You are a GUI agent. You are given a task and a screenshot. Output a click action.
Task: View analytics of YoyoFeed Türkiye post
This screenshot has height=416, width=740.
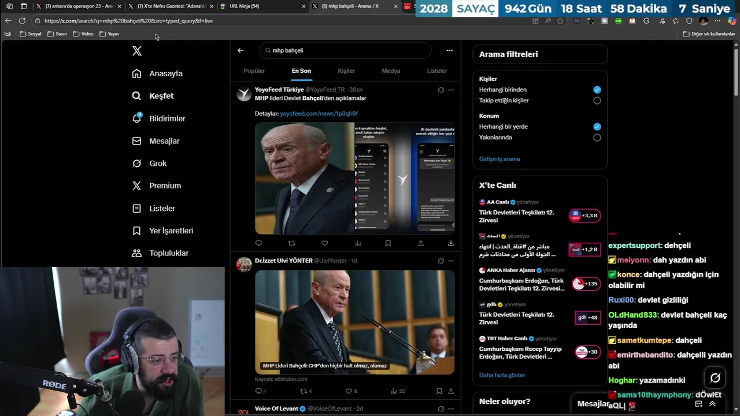pyautogui.click(x=358, y=243)
